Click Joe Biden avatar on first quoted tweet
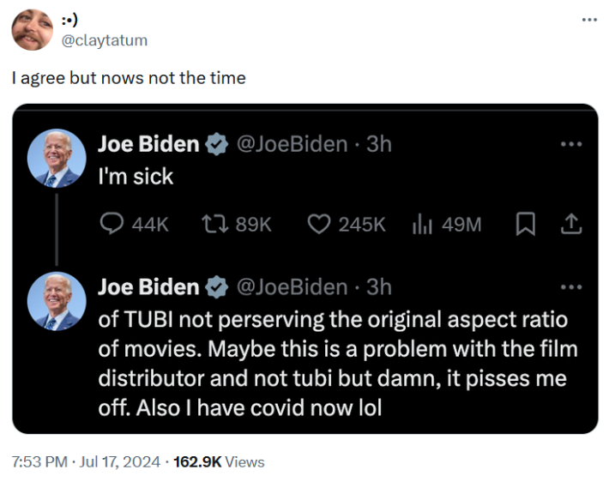The width and height of the screenshot is (609, 482). point(57,159)
